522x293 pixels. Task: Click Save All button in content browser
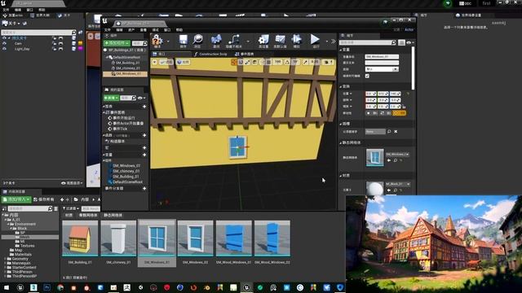[43, 199]
